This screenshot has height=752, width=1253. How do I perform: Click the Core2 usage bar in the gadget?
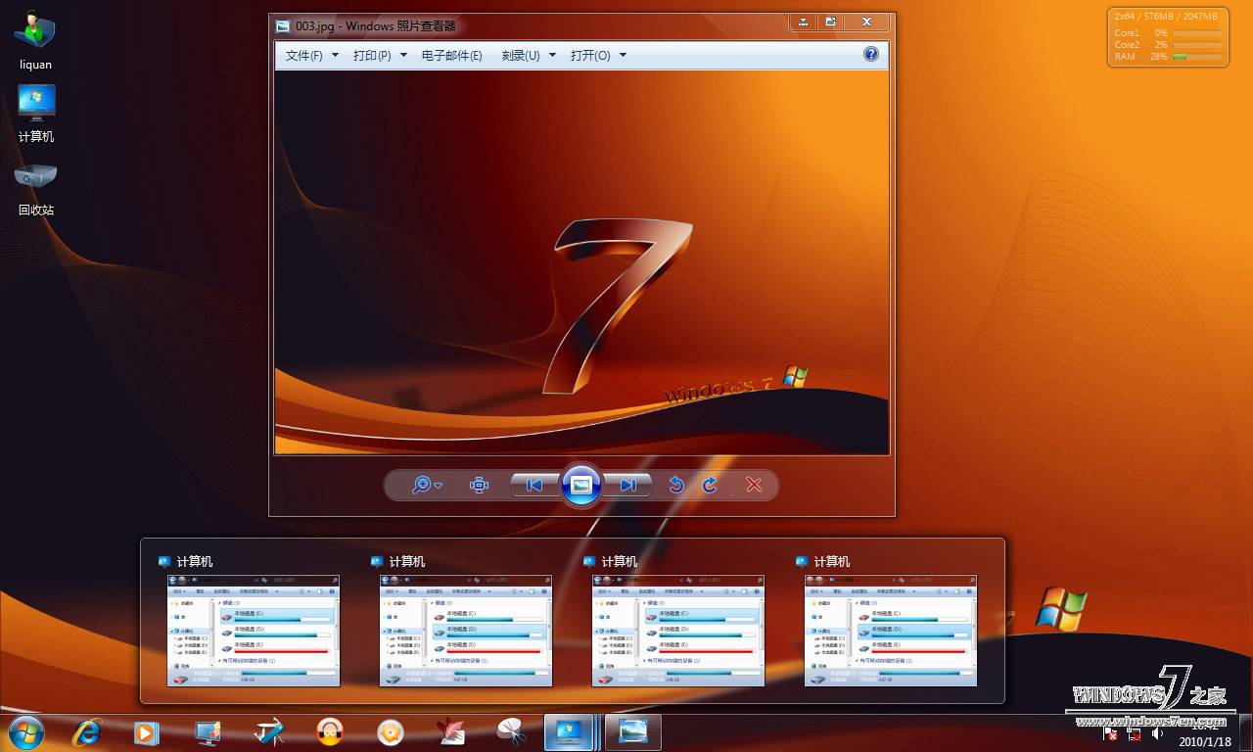1197,45
